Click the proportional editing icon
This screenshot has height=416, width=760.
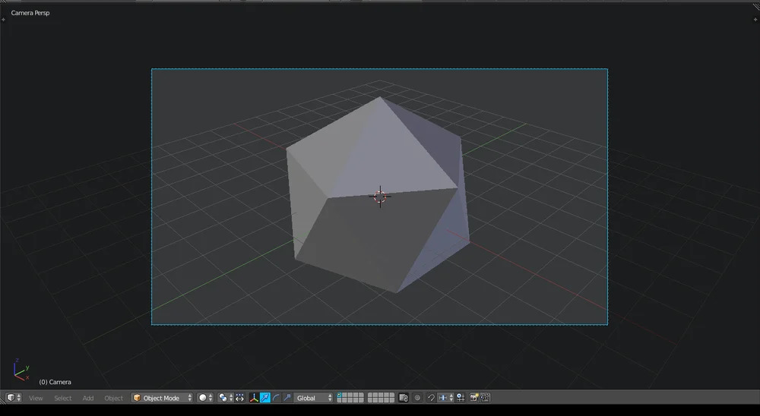click(x=417, y=398)
